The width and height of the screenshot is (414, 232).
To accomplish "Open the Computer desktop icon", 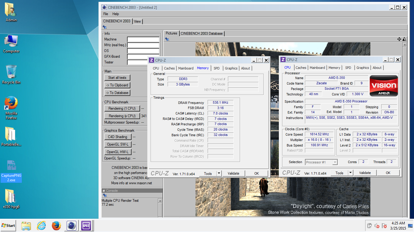I will click(11, 43).
